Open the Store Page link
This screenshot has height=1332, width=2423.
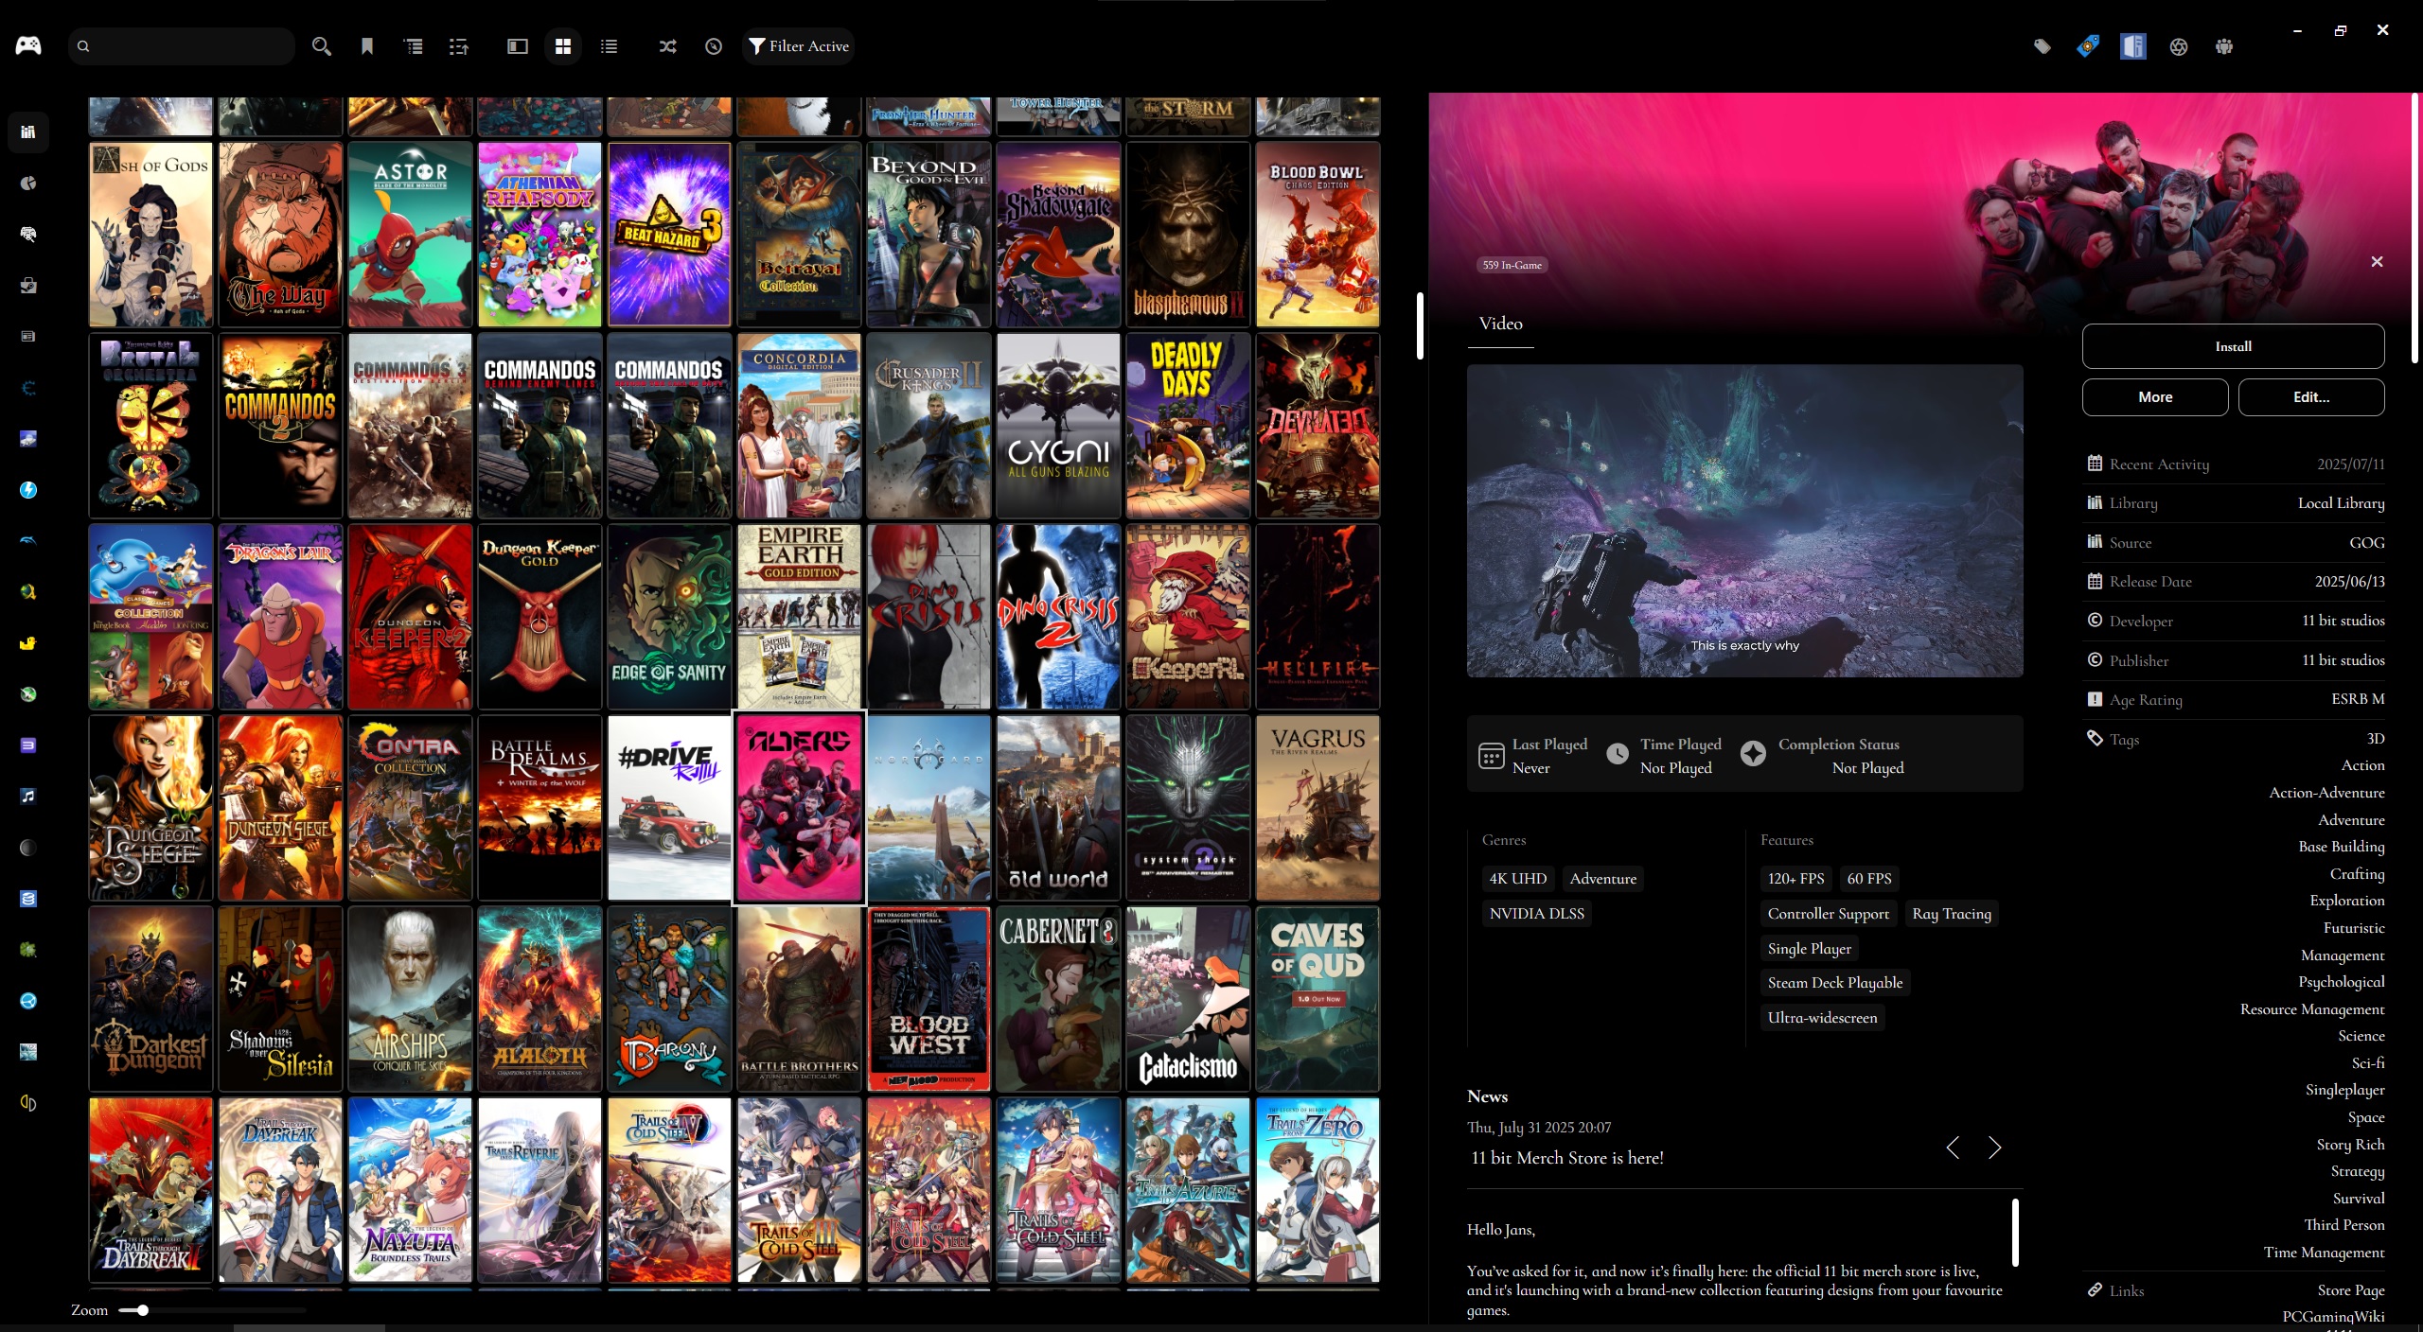click(2350, 1290)
